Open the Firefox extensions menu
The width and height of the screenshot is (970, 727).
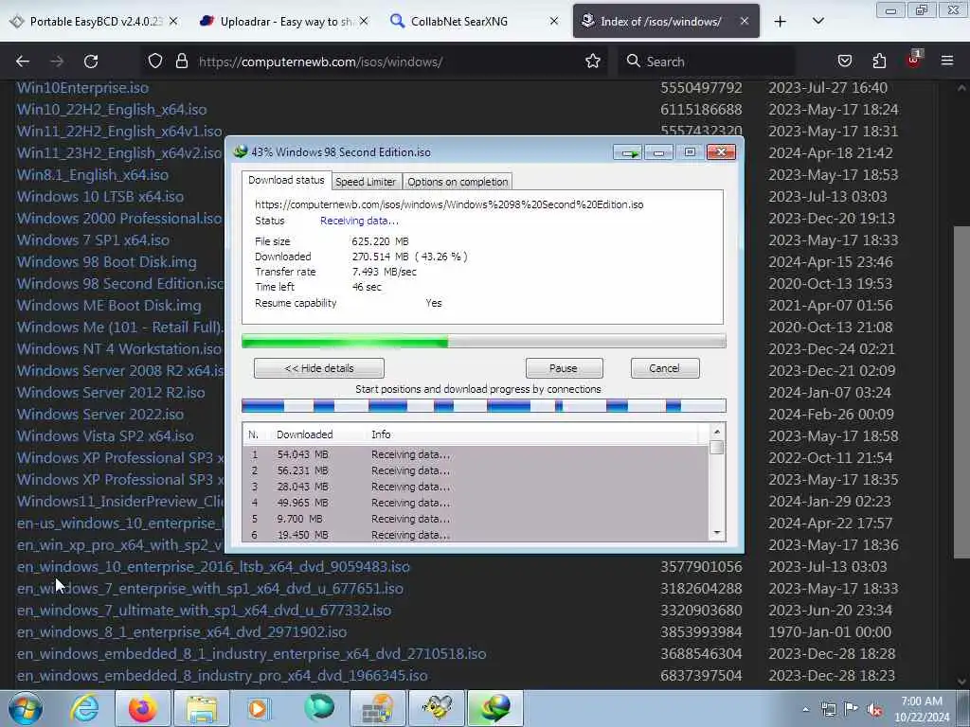[x=879, y=62]
